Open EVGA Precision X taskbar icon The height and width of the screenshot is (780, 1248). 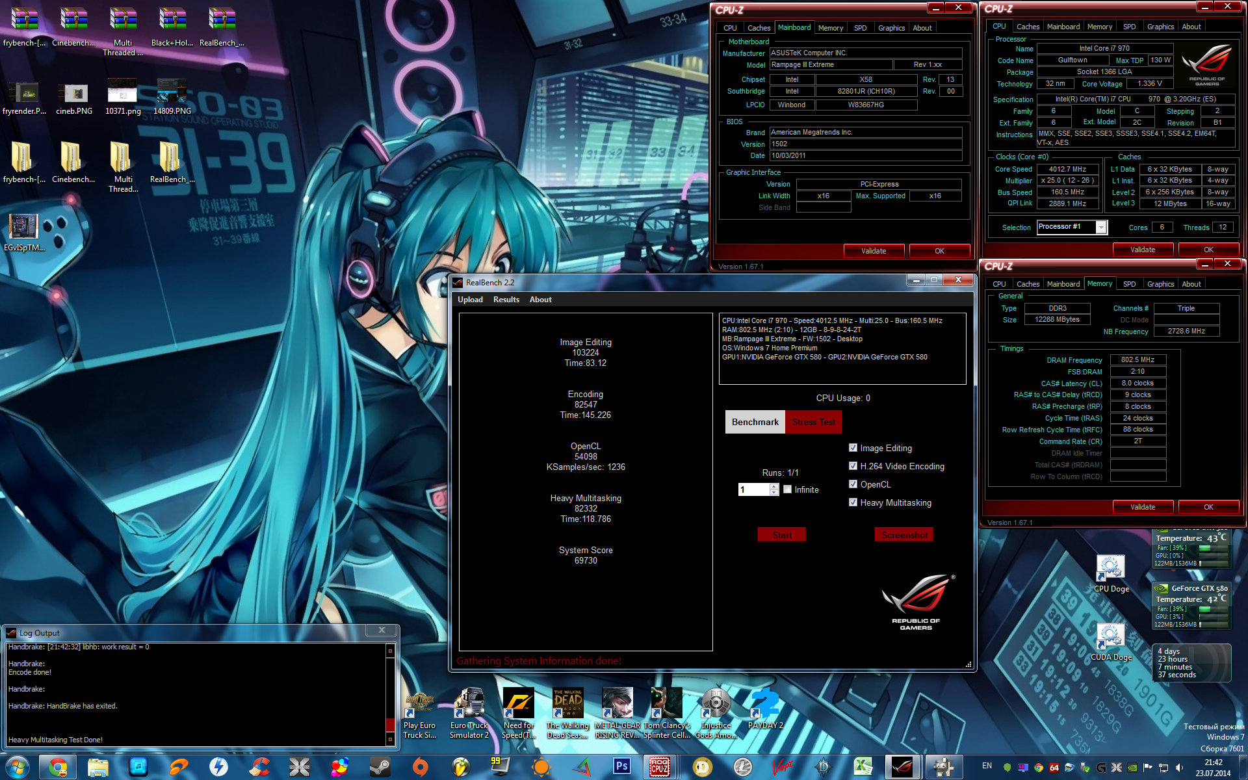pos(299,768)
